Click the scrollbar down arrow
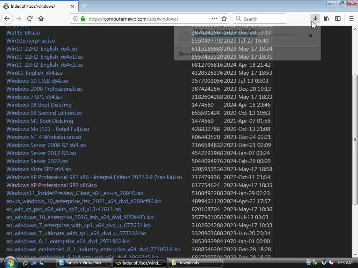This screenshot has width=358, height=268. 355,255
